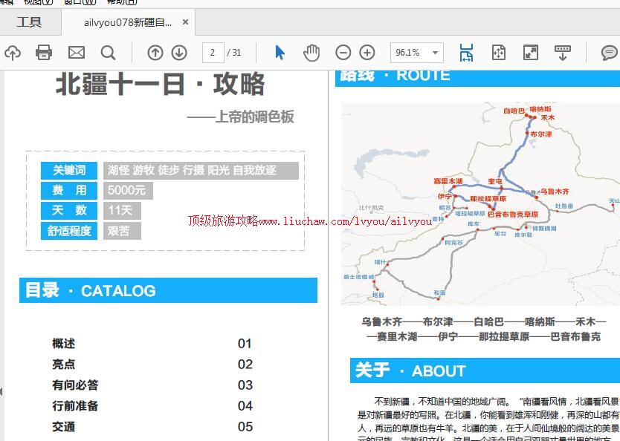Go to previous page with up arrow
620x441 pixels.
(155, 53)
